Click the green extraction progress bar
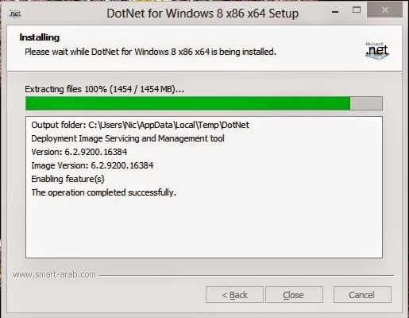The image size is (409, 318). pos(204,103)
